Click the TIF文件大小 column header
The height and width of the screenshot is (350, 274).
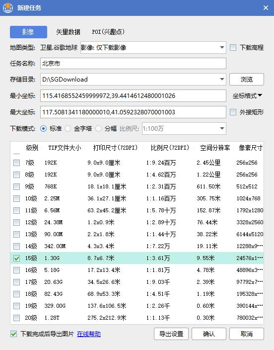click(x=65, y=148)
